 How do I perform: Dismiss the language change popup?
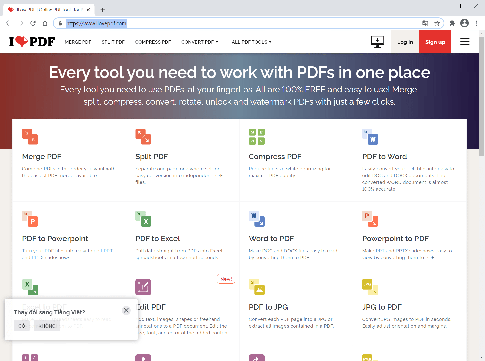[x=126, y=310]
